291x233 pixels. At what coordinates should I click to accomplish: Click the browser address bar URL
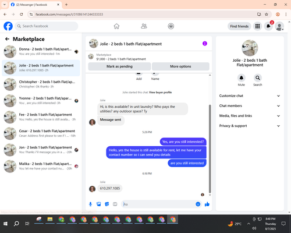[x=69, y=15]
